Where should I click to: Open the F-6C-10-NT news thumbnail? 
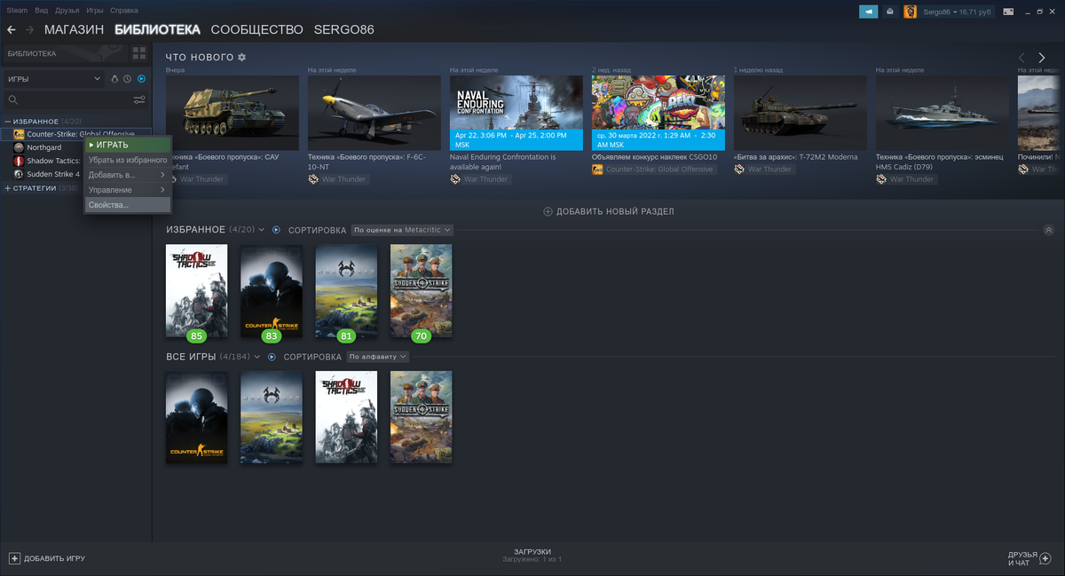pyautogui.click(x=375, y=113)
